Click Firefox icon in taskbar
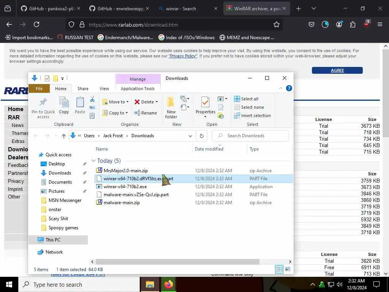Image resolution: width=389 pixels, height=292 pixels. [168, 284]
